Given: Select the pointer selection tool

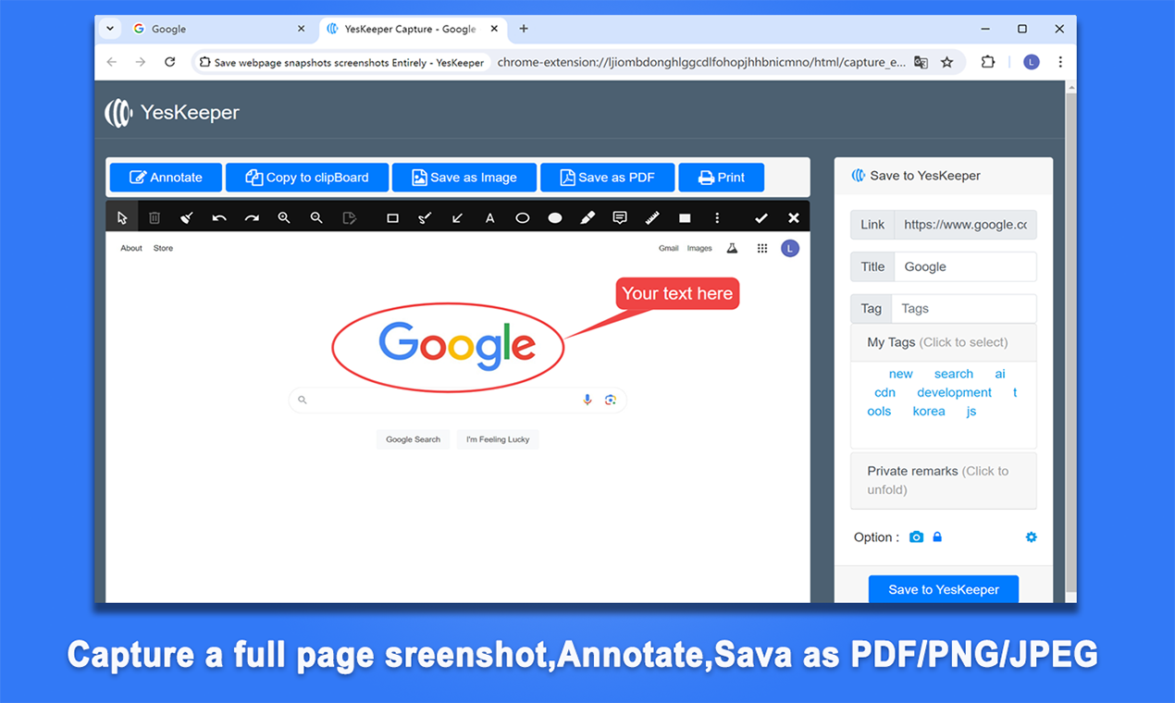Looking at the screenshot, I should 122,218.
